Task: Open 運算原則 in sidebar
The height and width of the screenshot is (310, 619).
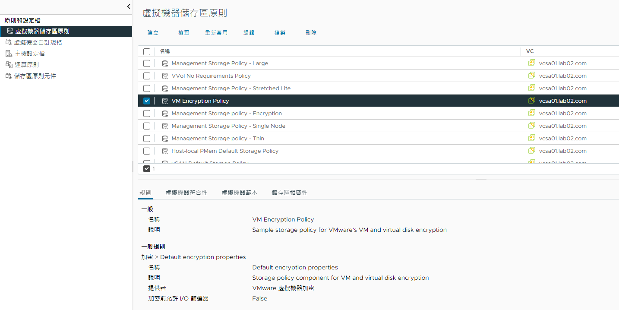Action: point(27,65)
